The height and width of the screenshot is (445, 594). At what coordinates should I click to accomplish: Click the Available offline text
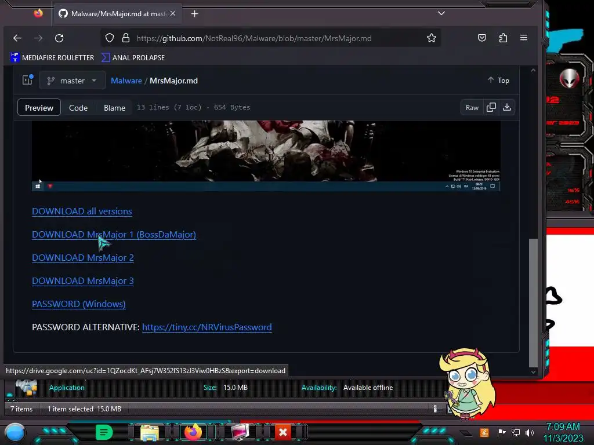pos(368,388)
